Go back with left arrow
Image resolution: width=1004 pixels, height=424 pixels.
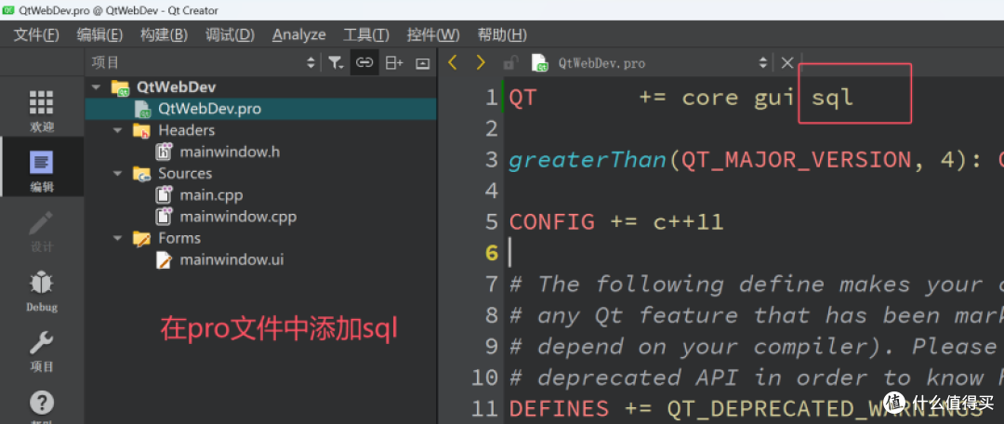pos(453,62)
